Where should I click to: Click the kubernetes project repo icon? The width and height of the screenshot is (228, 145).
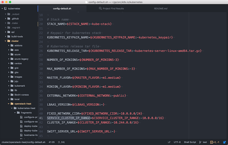(x=5, y=8)
